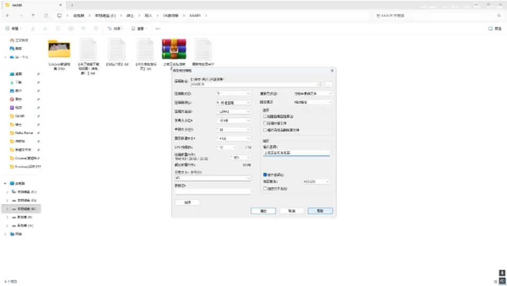Image resolution: width=507 pixels, height=286 pixels.
Task: Open the See more (...) toolbar menu
Action: point(158,29)
